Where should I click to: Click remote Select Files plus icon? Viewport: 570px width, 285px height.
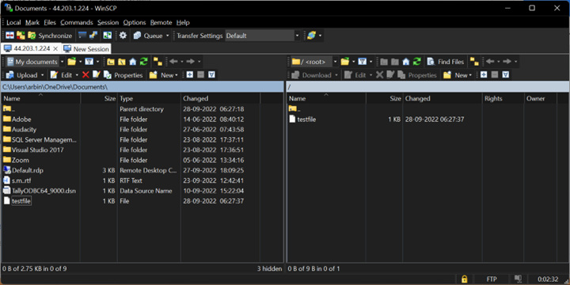(x=483, y=75)
